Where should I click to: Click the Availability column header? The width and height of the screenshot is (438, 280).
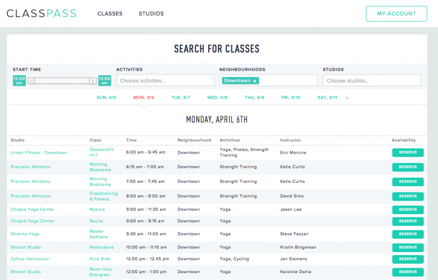pos(404,140)
